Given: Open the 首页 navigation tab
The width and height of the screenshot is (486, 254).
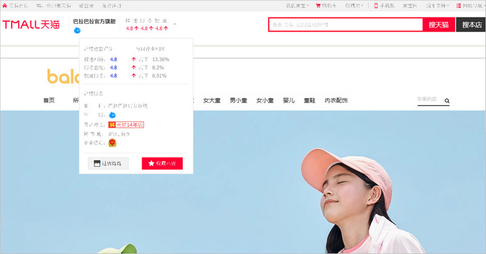Looking at the screenshot, I should [x=49, y=101].
